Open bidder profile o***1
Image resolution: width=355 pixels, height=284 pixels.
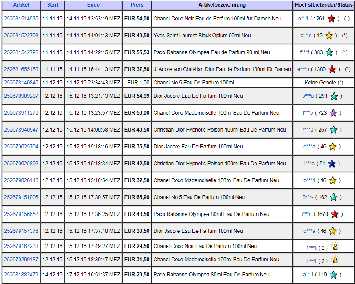point(309,180)
